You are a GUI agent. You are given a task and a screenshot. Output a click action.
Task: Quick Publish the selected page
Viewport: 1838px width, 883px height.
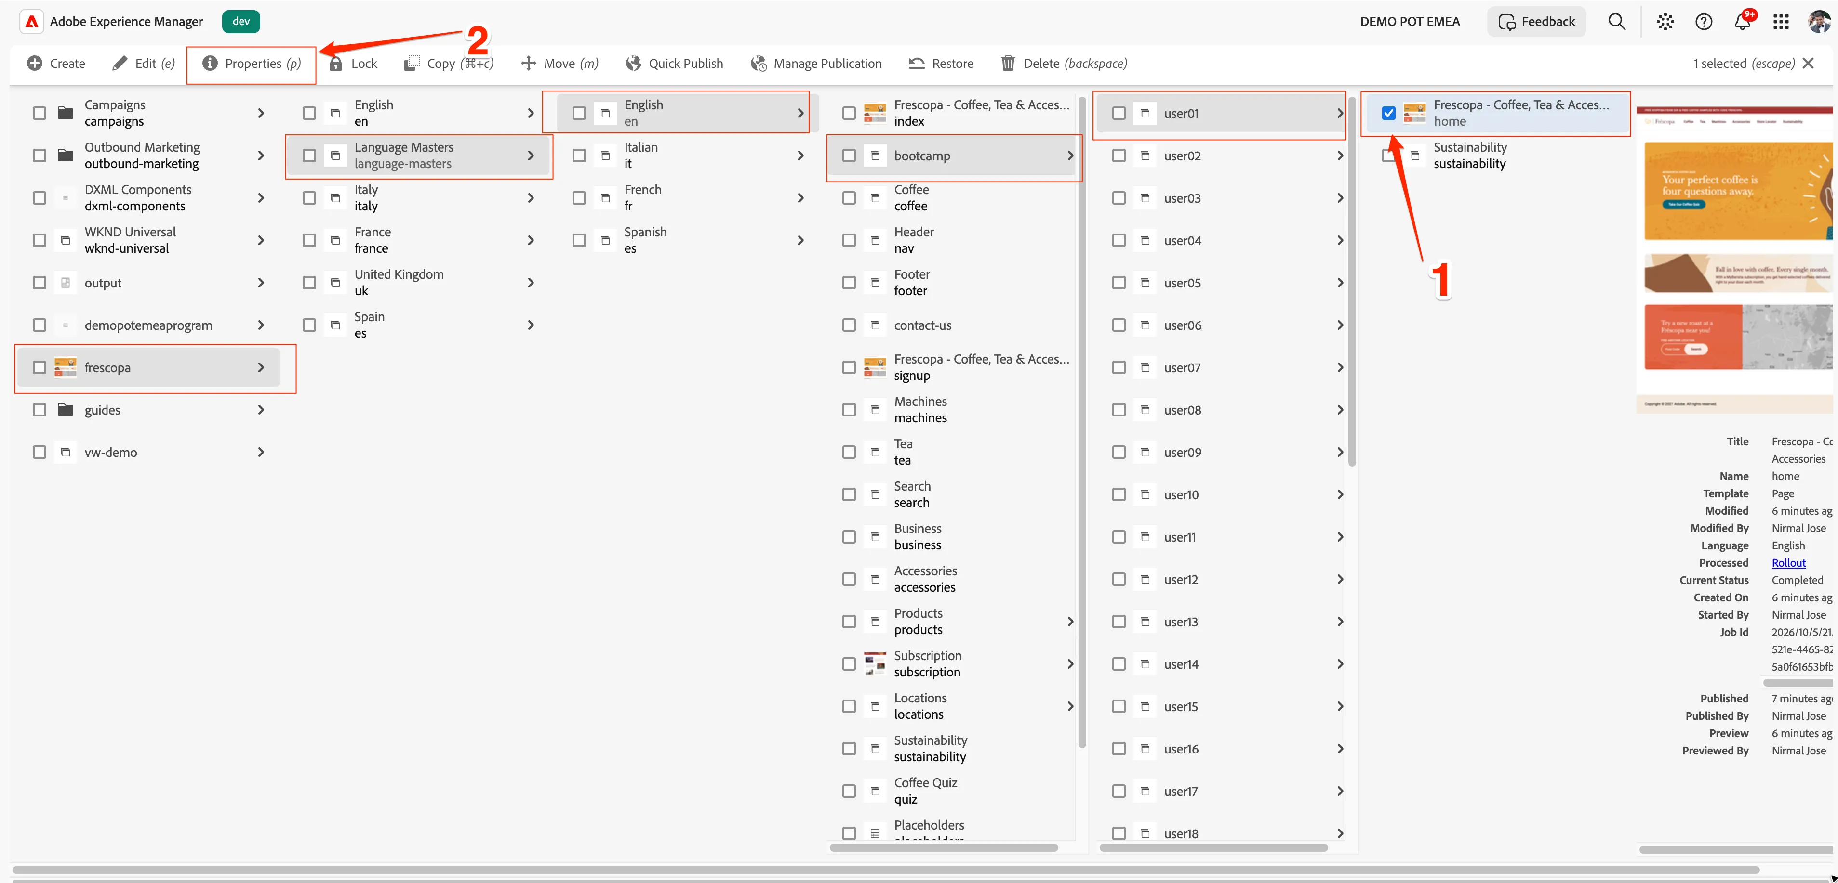click(x=674, y=64)
